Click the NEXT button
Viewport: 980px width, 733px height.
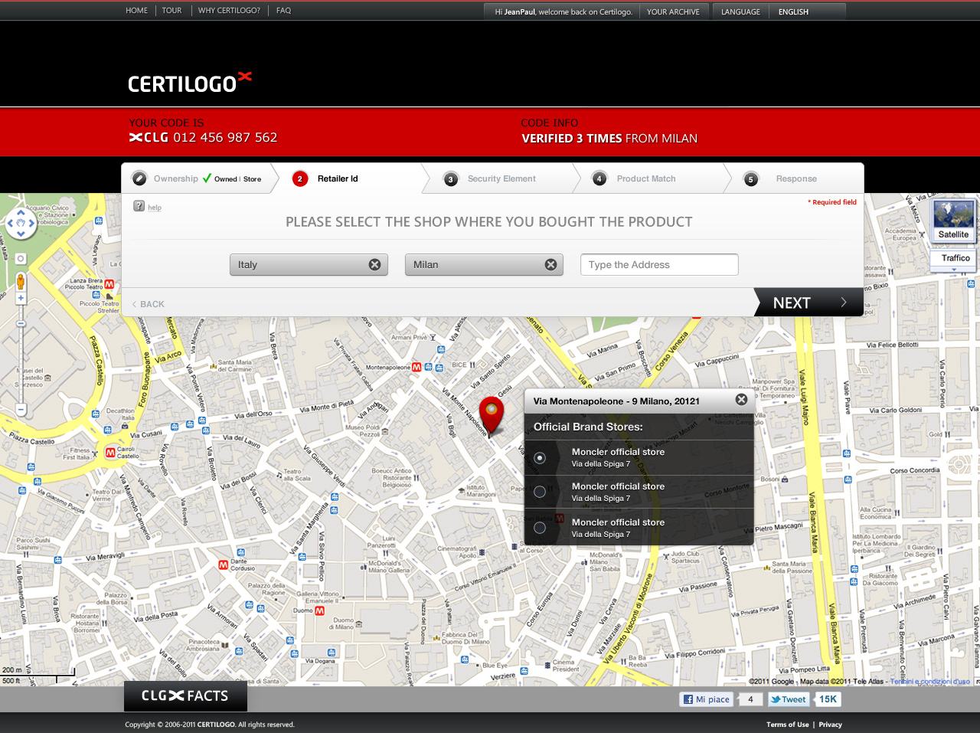tap(808, 303)
